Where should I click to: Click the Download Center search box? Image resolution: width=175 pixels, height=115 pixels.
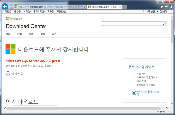click(132, 23)
